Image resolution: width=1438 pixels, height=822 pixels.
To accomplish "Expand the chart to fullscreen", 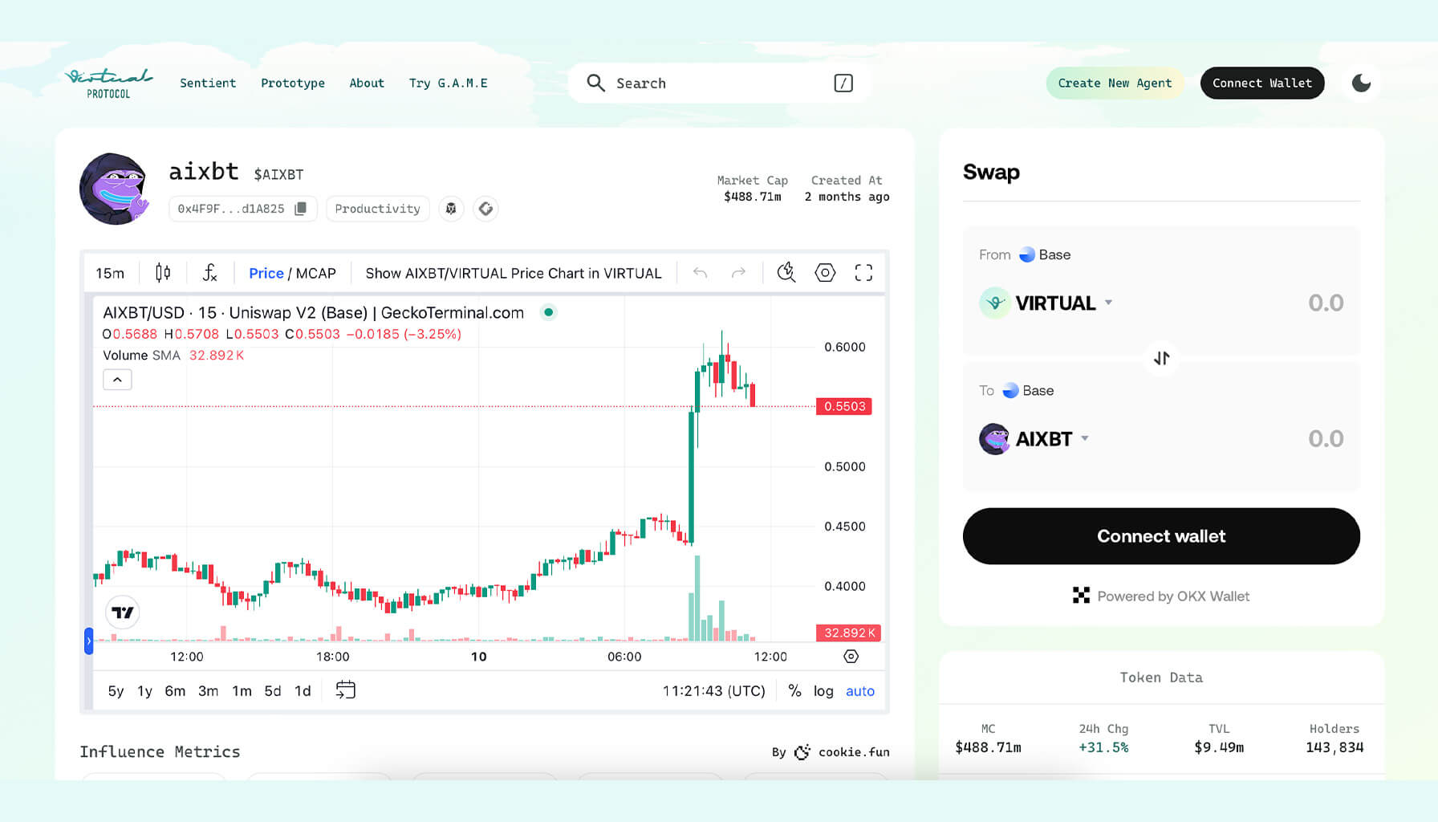I will pyautogui.click(x=863, y=273).
